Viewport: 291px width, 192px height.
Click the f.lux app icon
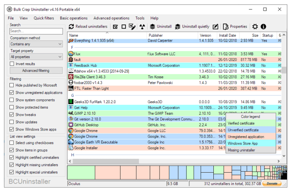coord(71,54)
